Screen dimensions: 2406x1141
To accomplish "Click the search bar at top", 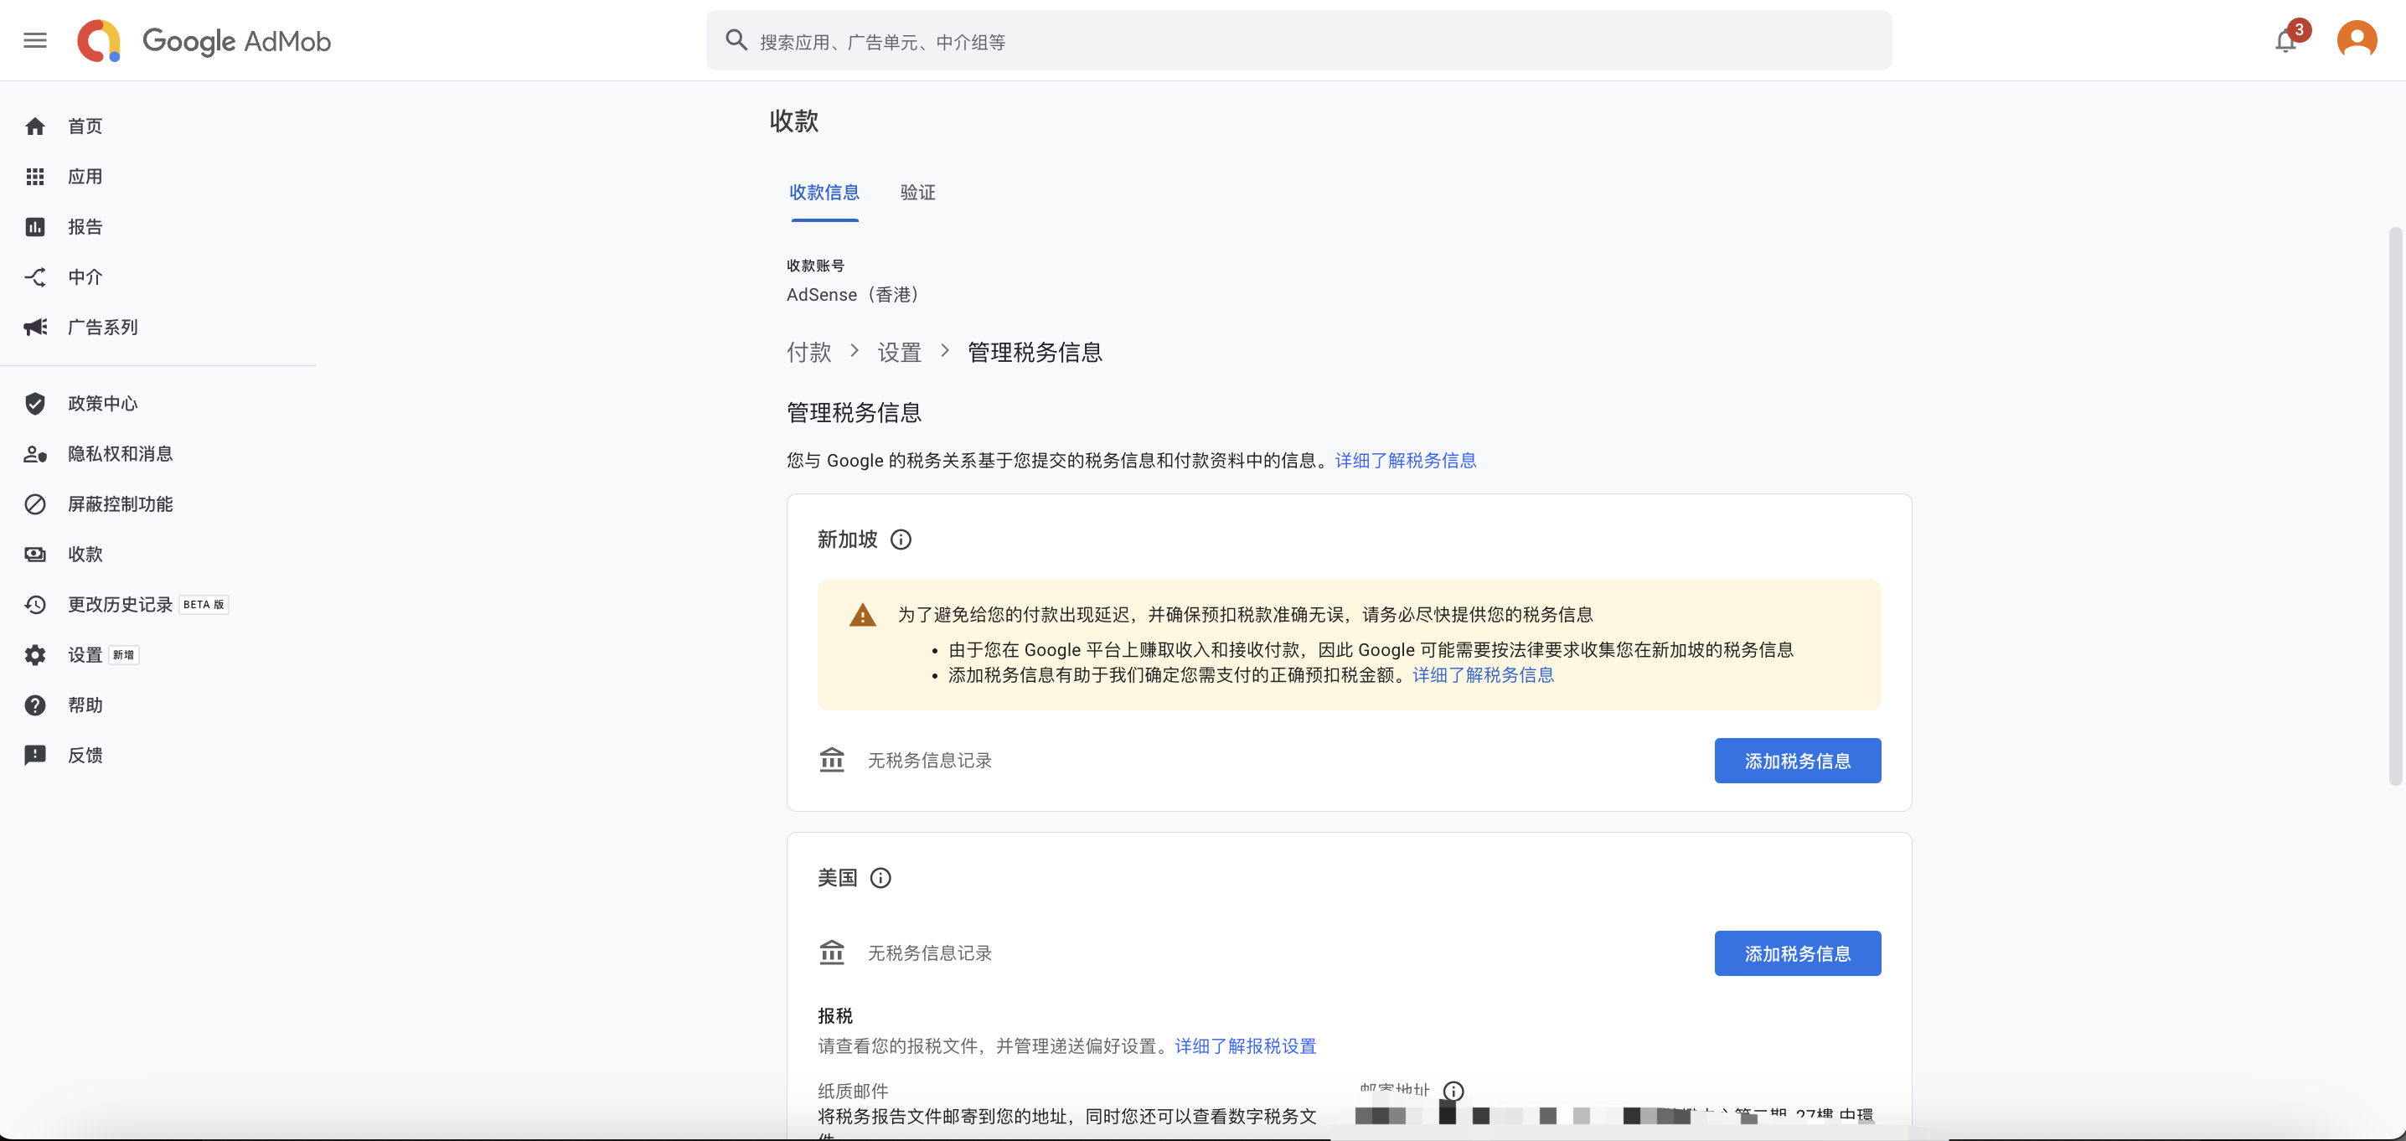I will 1299,40.
